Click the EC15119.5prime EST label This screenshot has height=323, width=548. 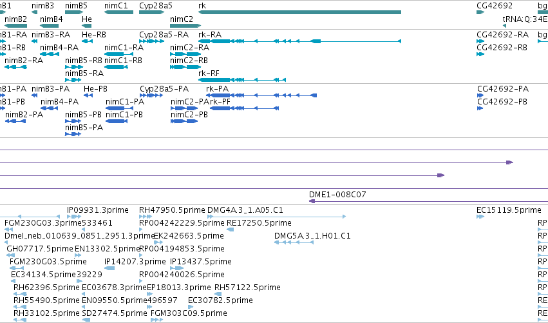point(509,210)
